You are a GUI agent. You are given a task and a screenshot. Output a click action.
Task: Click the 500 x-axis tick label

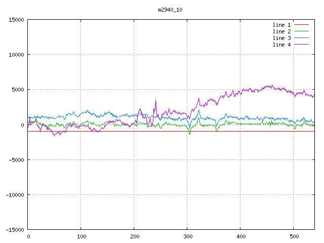[x=294, y=236]
